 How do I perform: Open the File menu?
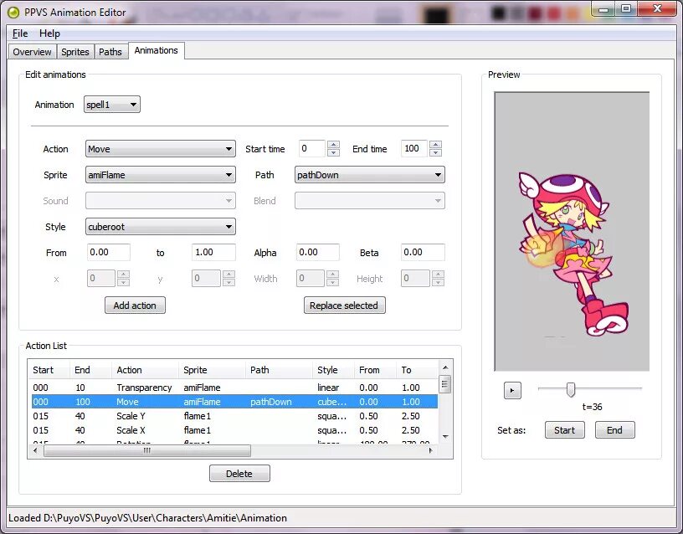pyautogui.click(x=20, y=33)
